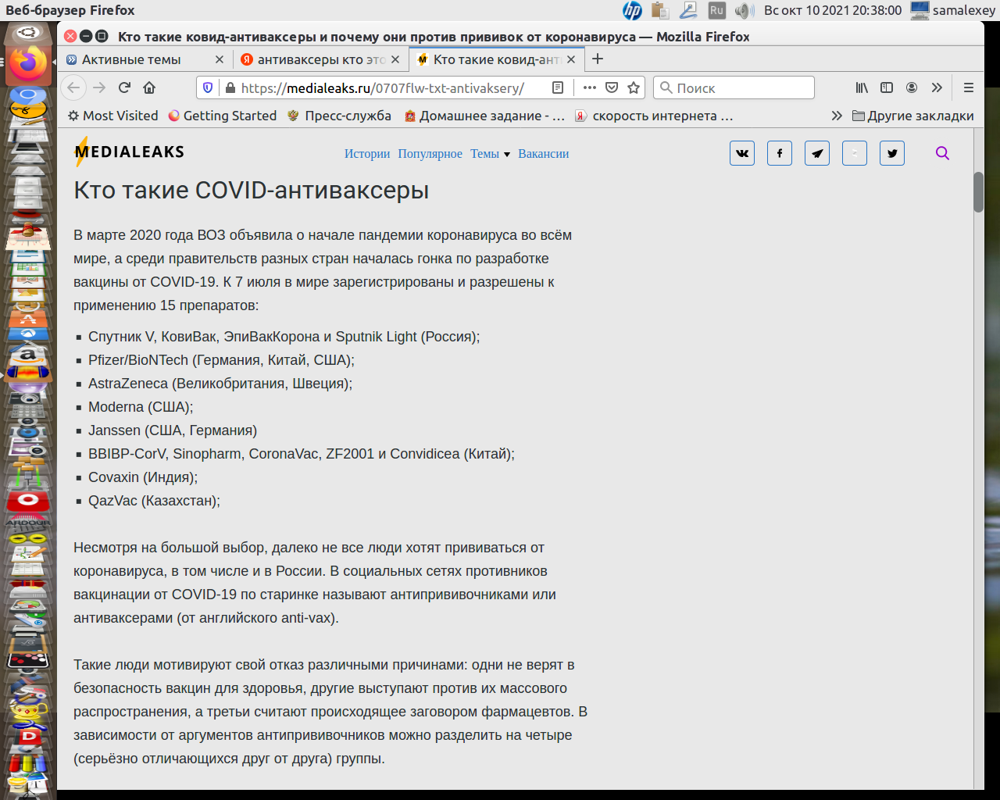Open the sound volume indicator

click(x=744, y=10)
